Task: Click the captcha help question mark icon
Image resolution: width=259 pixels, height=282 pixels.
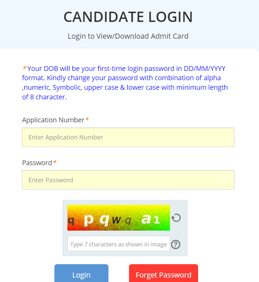Action: pos(176,244)
